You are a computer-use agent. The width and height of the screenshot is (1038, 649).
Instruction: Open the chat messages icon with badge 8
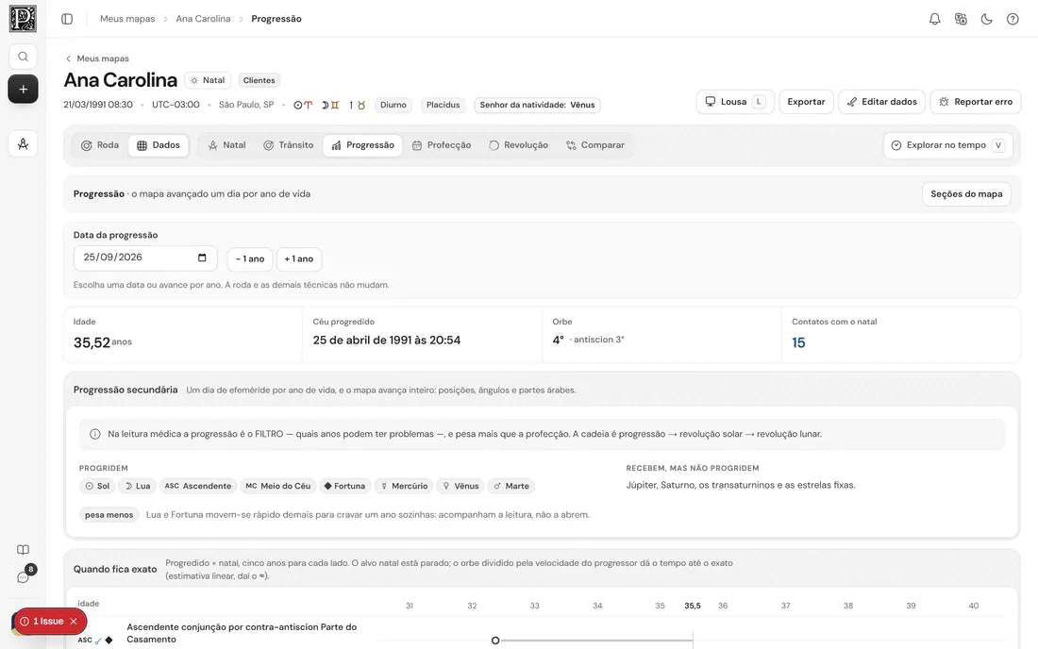24,577
